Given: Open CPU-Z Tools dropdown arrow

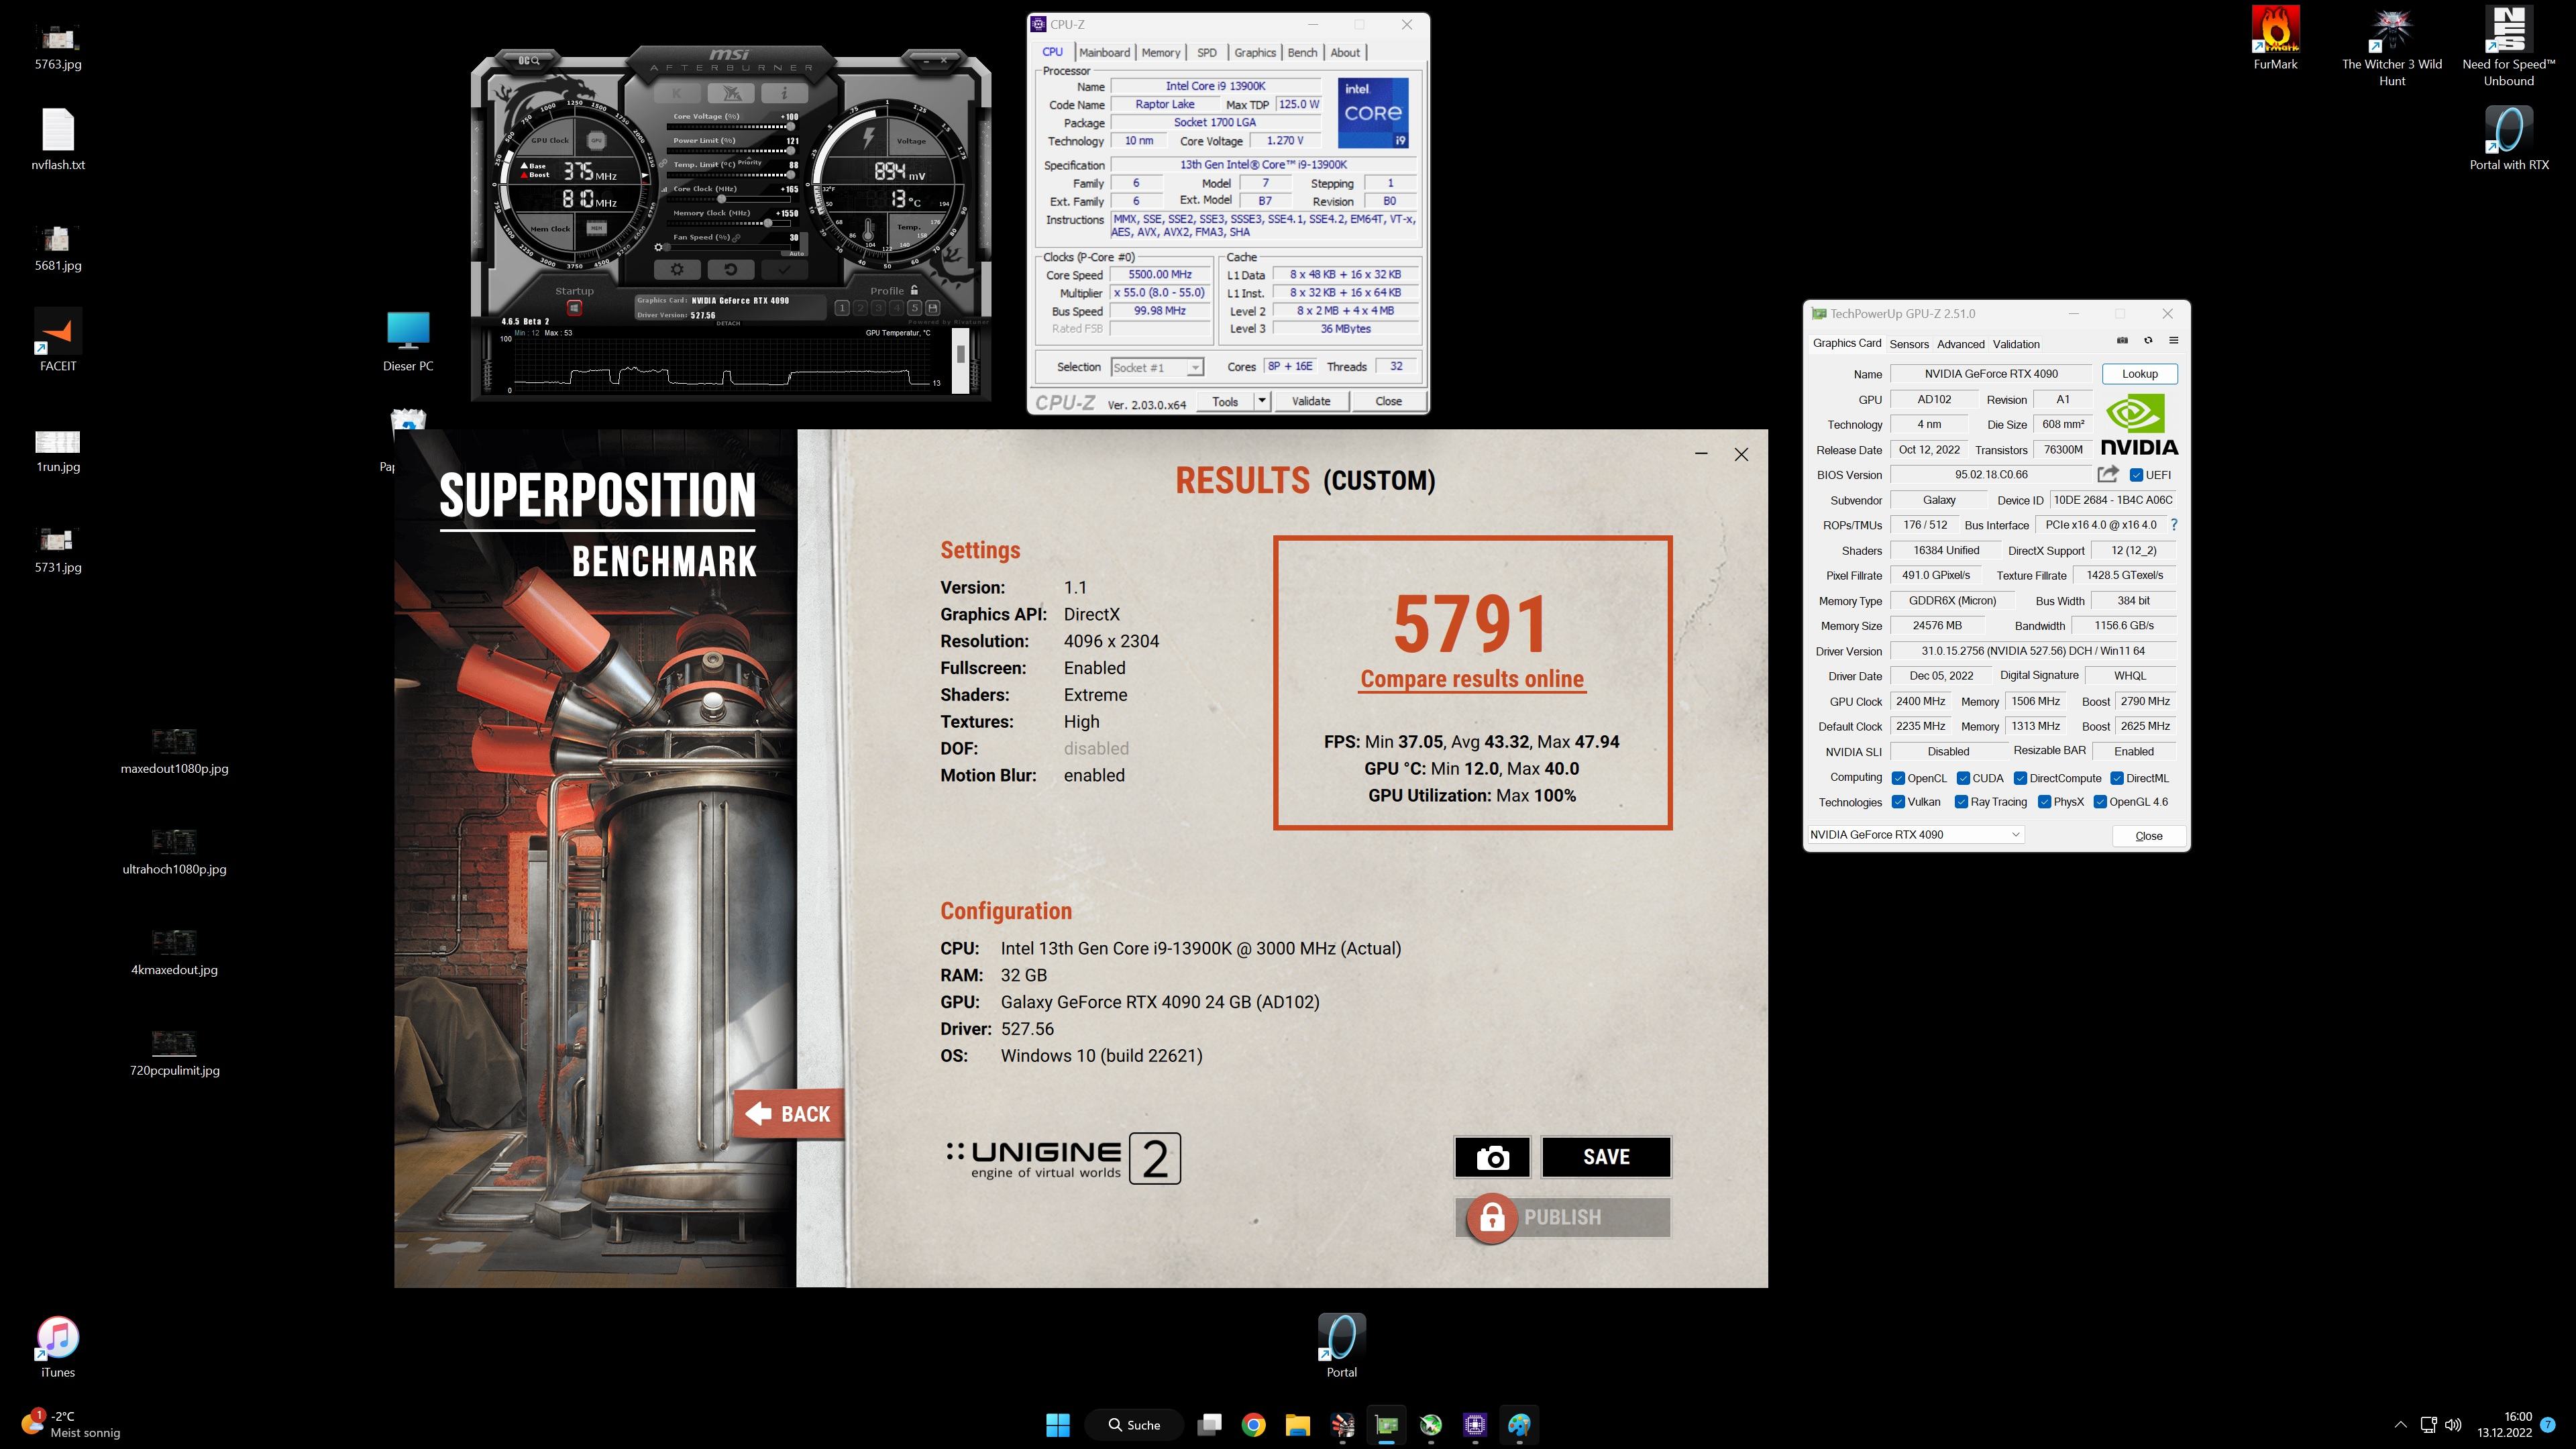Looking at the screenshot, I should 1262,401.
